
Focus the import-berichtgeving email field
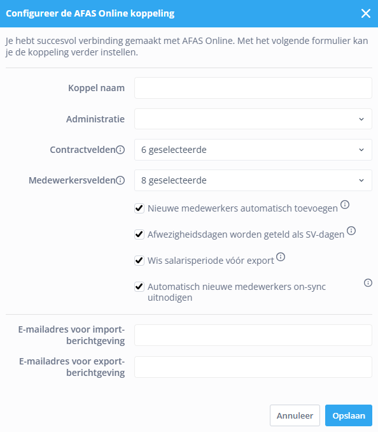(253, 335)
